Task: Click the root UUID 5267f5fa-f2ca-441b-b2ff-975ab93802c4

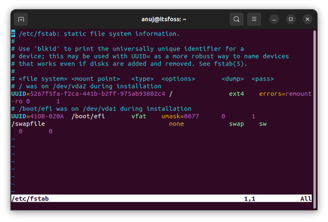Action: [x=98, y=94]
